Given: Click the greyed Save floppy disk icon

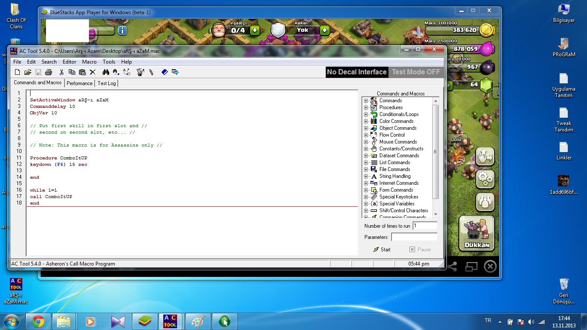Looking at the screenshot, I should tap(38, 72).
